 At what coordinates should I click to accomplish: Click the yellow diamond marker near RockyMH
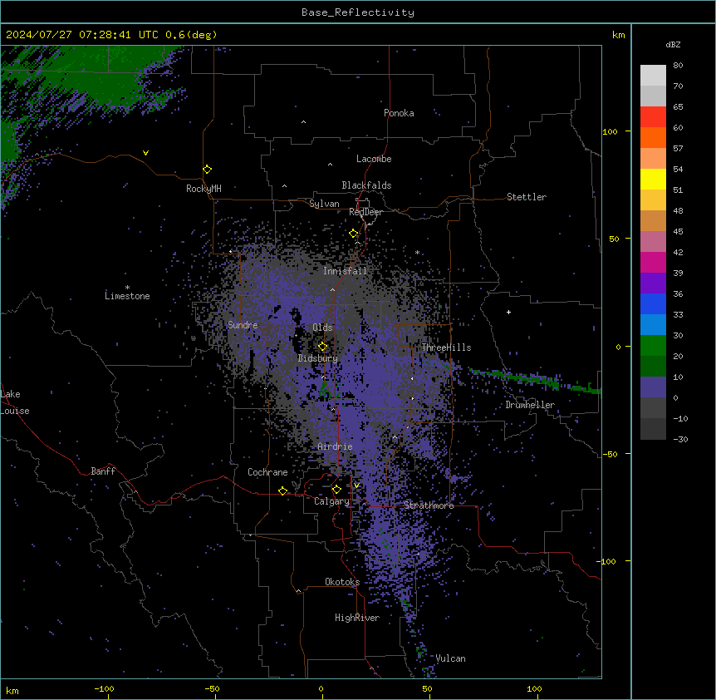[208, 170]
